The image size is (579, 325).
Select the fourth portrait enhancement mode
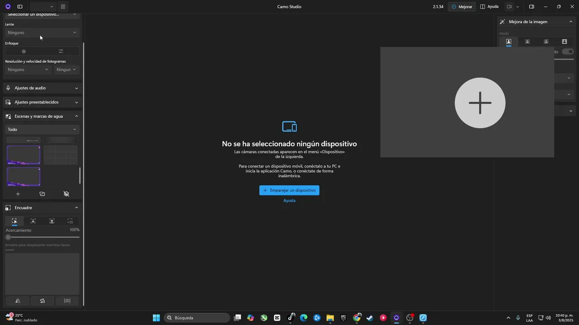(x=565, y=42)
